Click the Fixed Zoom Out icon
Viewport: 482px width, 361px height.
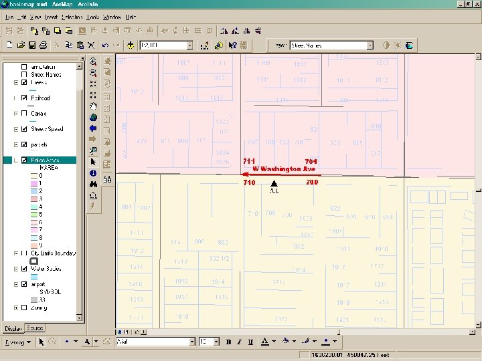[93, 95]
